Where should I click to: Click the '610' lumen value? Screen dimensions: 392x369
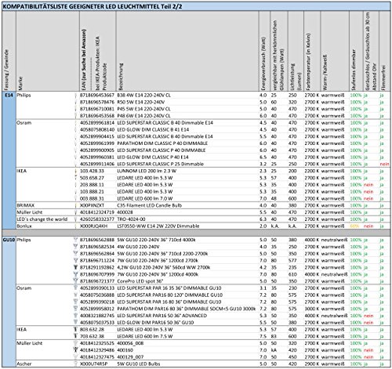coord(292,274)
